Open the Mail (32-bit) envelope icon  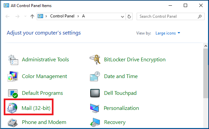12,108
